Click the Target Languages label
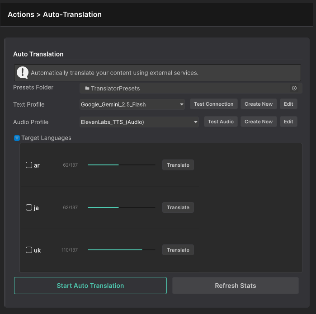Screen dimensions: 316x314 [46, 138]
